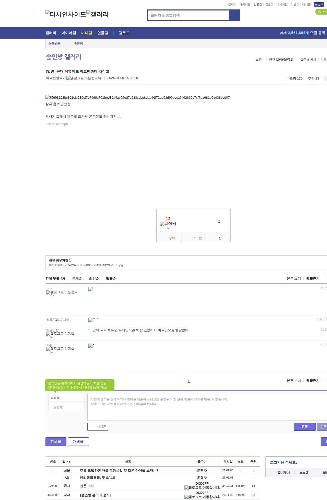Toggle night mode 야간 모드 button

pos(322,12)
